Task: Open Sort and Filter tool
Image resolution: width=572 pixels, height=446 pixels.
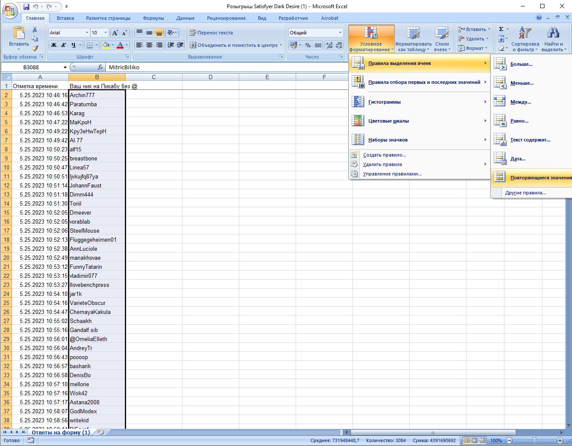Action: [x=525, y=39]
